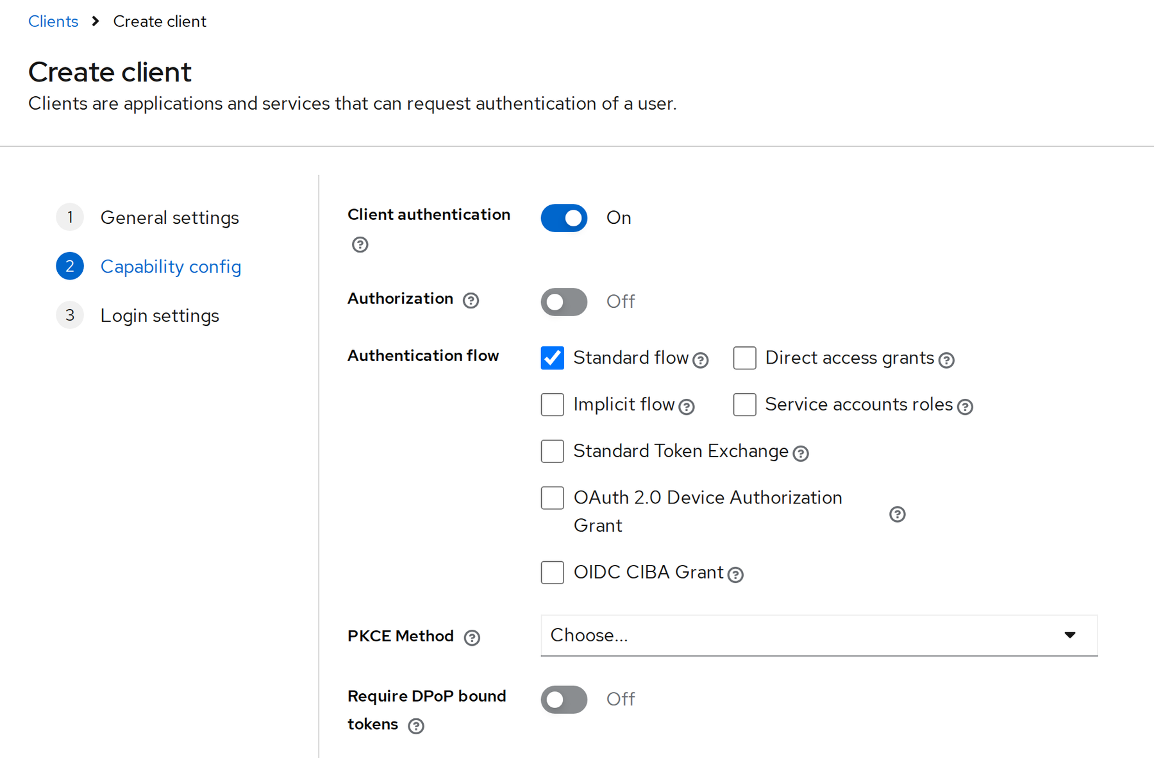Image resolution: width=1154 pixels, height=758 pixels.
Task: Check Standard Token Exchange checkbox
Action: pos(553,451)
